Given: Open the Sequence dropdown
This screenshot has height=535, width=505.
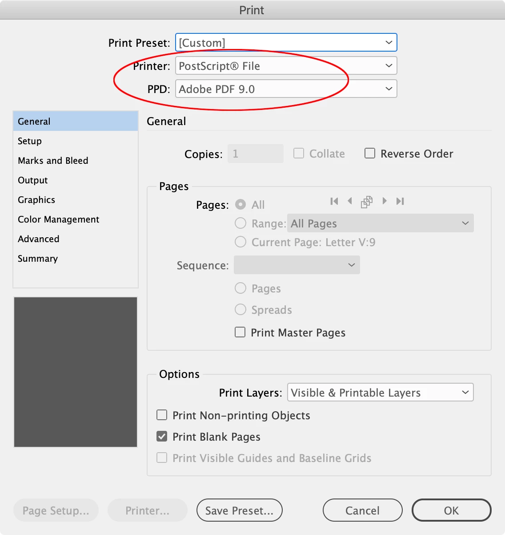Looking at the screenshot, I should [297, 265].
